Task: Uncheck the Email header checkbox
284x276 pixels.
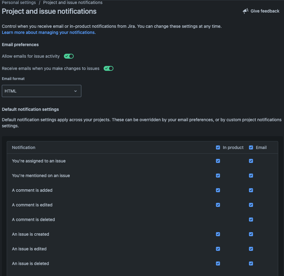Action: tap(251, 147)
